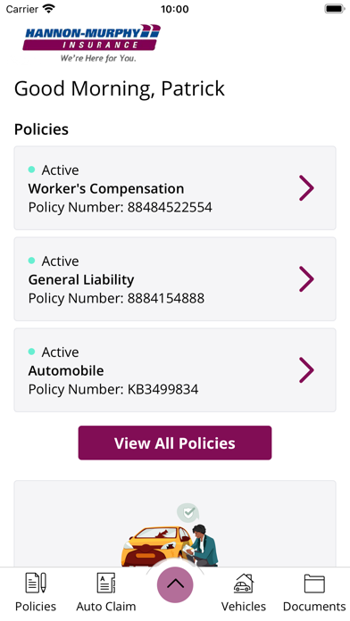This screenshot has width=350, height=621.
Task: Open the Documents folder icon
Action: [314, 584]
